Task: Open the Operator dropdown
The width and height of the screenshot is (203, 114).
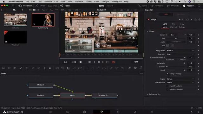Action: 180,54
